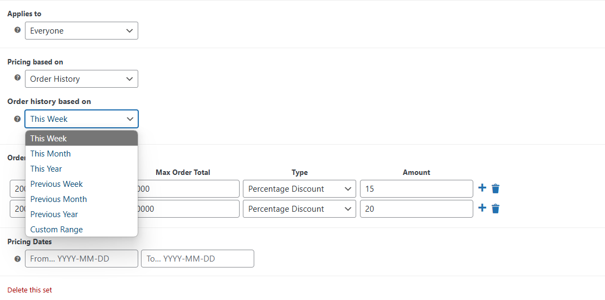Open Type dropdown in the second pricing row
The width and height of the screenshot is (605, 300).
point(299,208)
